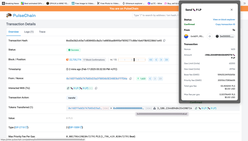The height and width of the screenshot is (141, 248).
Task: Click sender address in Tokens Transferred
Action: point(85,108)
